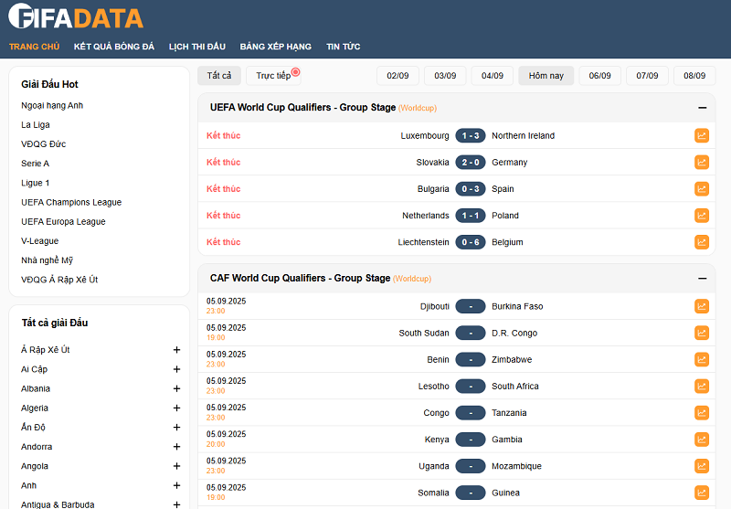Open V-League link

[x=39, y=241]
